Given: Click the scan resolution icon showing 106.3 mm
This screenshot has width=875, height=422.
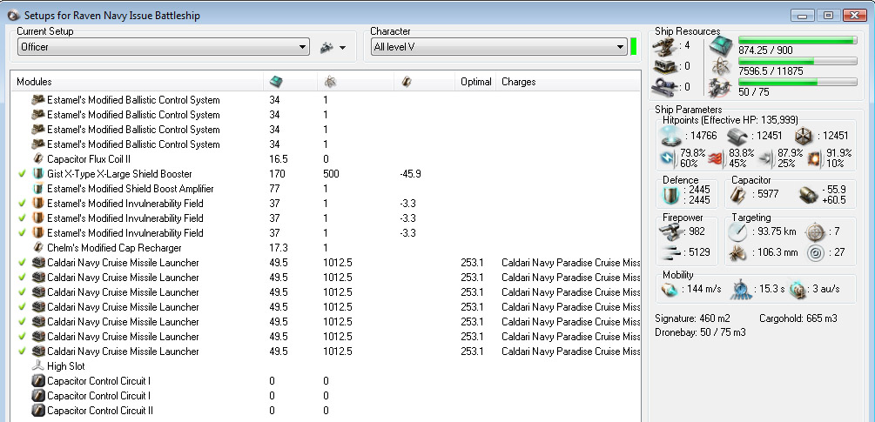Looking at the screenshot, I should click(737, 252).
